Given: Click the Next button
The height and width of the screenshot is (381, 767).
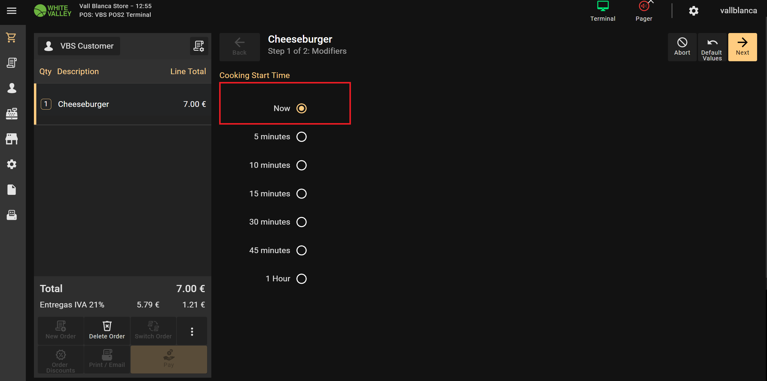Looking at the screenshot, I should coord(742,47).
